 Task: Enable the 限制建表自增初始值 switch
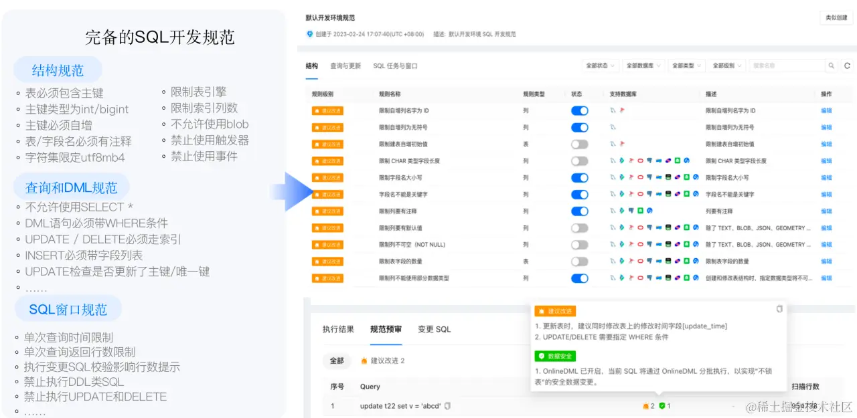click(x=580, y=144)
